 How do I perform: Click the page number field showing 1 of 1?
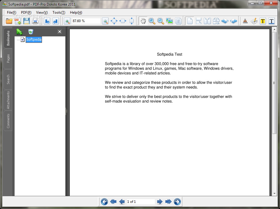point(141,202)
